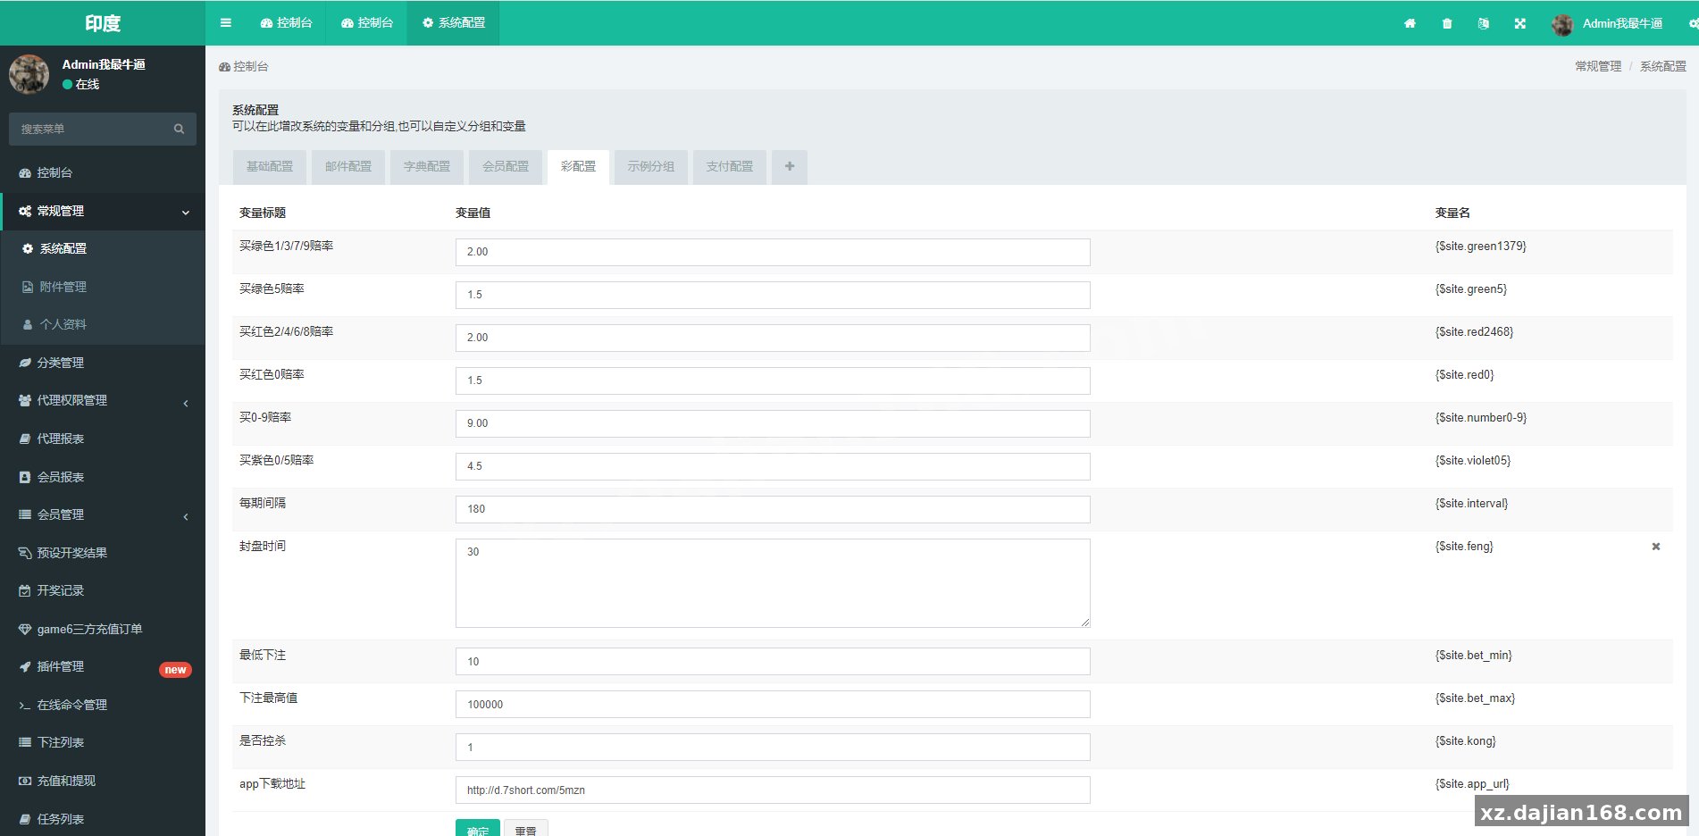Open 插件管理 in the sidebar
This screenshot has width=1699, height=836.
click(x=103, y=666)
